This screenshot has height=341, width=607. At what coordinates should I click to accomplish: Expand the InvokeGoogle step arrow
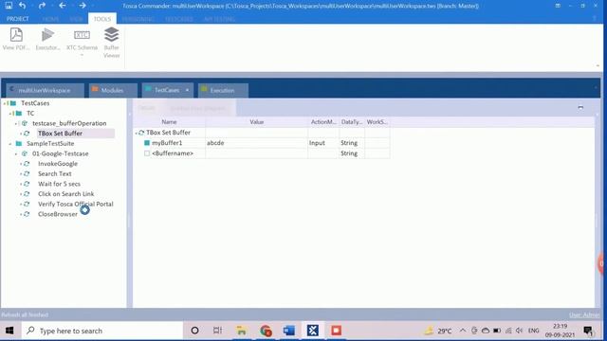(21, 164)
